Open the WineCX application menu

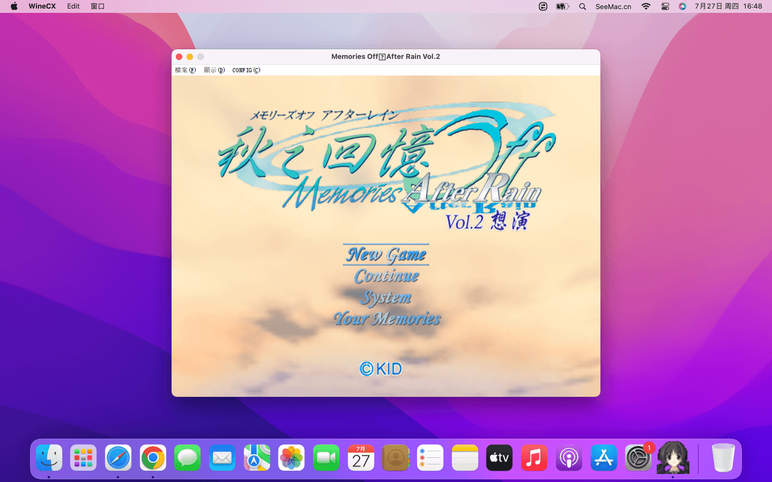click(42, 6)
